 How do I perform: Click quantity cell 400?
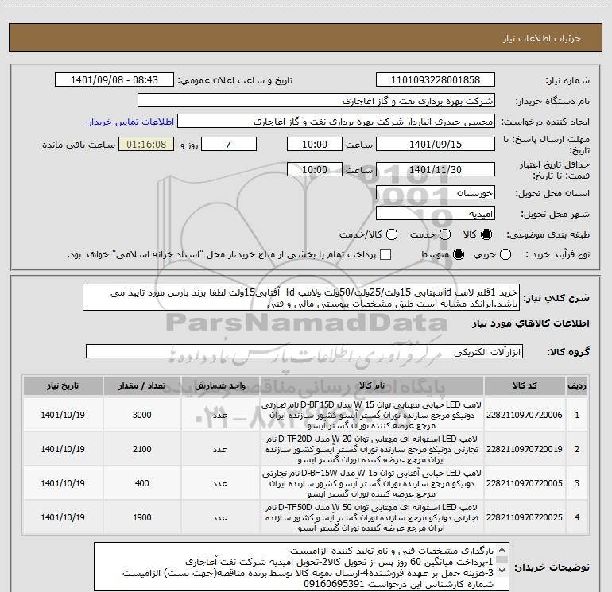pyautogui.click(x=141, y=483)
